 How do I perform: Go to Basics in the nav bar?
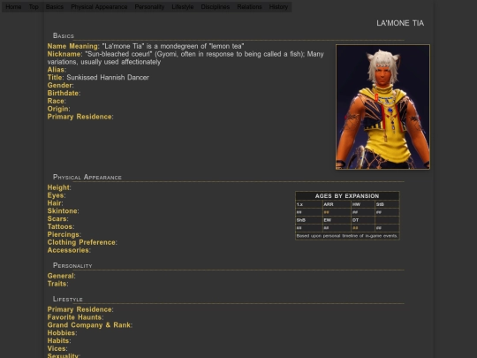pyautogui.click(x=55, y=7)
